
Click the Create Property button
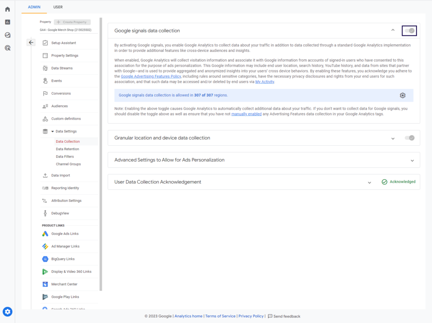pos(72,22)
